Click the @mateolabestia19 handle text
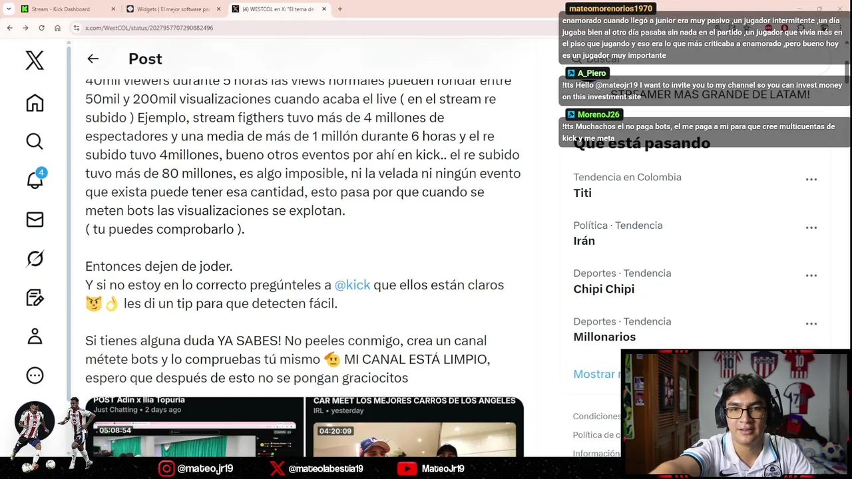The height and width of the screenshot is (479, 852). coord(325,468)
